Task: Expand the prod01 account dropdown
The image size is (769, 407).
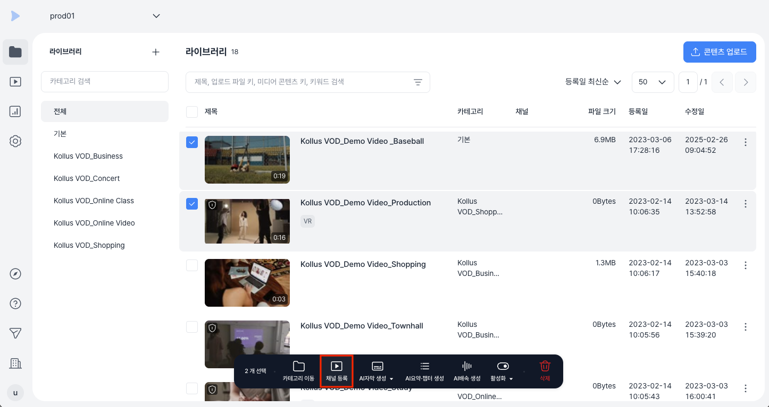Action: [105, 16]
